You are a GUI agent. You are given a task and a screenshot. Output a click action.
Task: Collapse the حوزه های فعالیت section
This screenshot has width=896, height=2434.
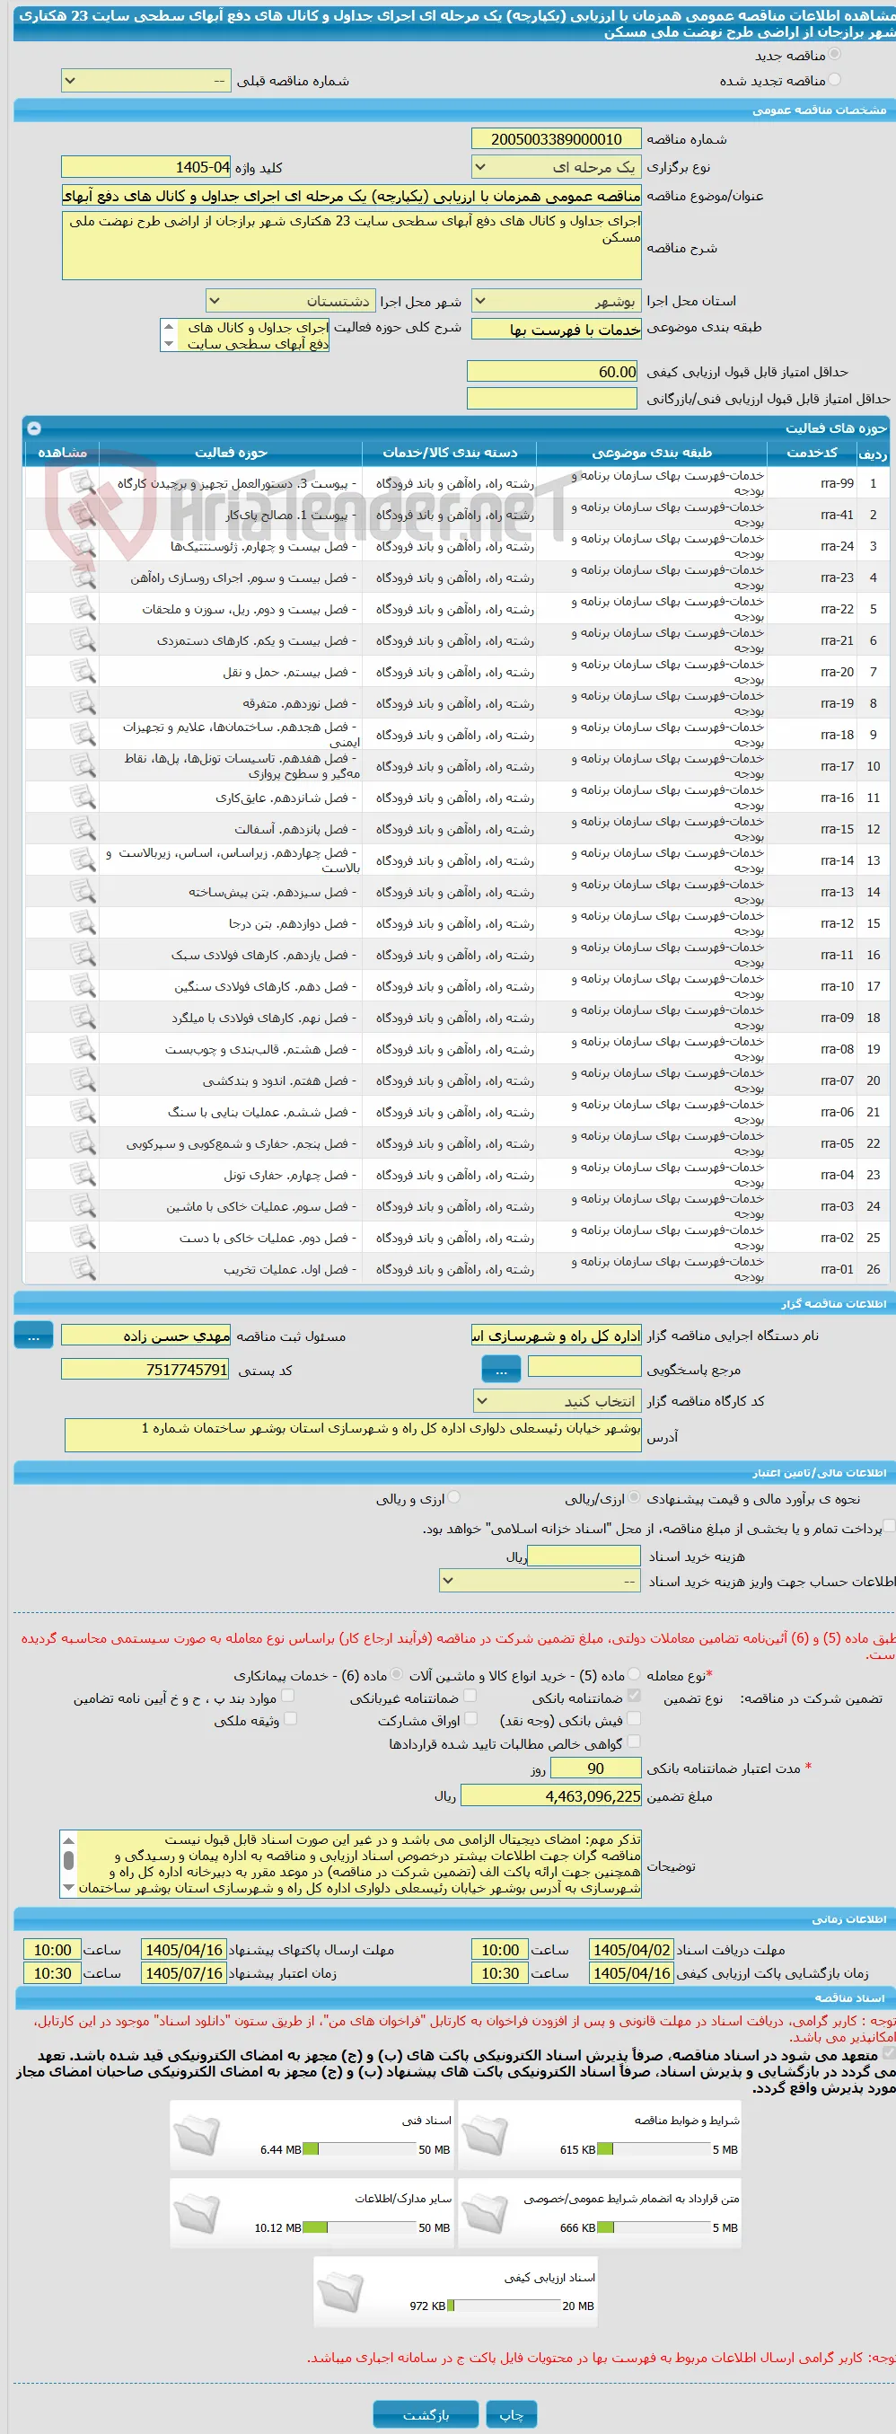(x=34, y=428)
